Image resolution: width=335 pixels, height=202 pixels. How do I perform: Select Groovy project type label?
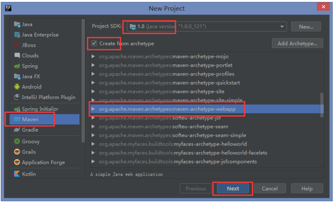click(31, 142)
